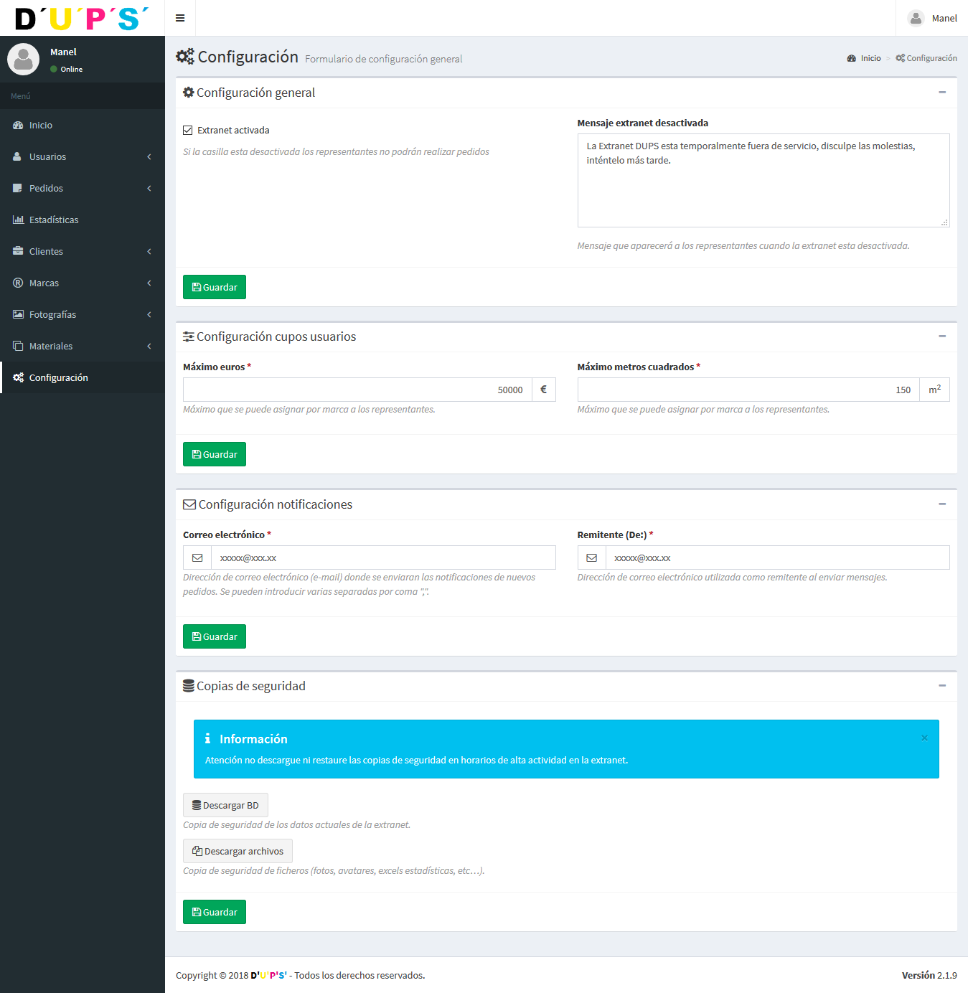Collapse the Copias de seguridad panel

[942, 685]
